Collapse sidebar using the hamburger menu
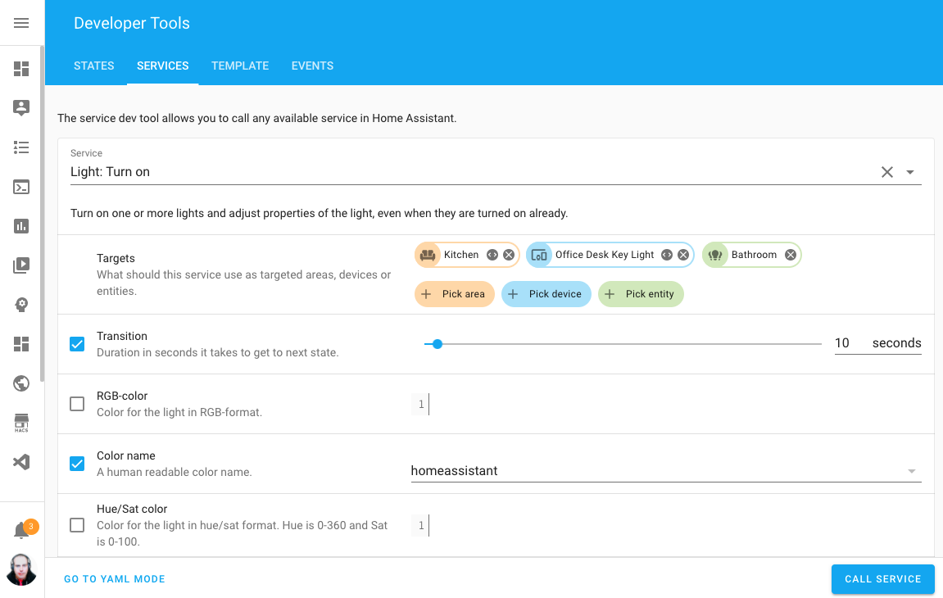This screenshot has height=598, width=943. (21, 23)
